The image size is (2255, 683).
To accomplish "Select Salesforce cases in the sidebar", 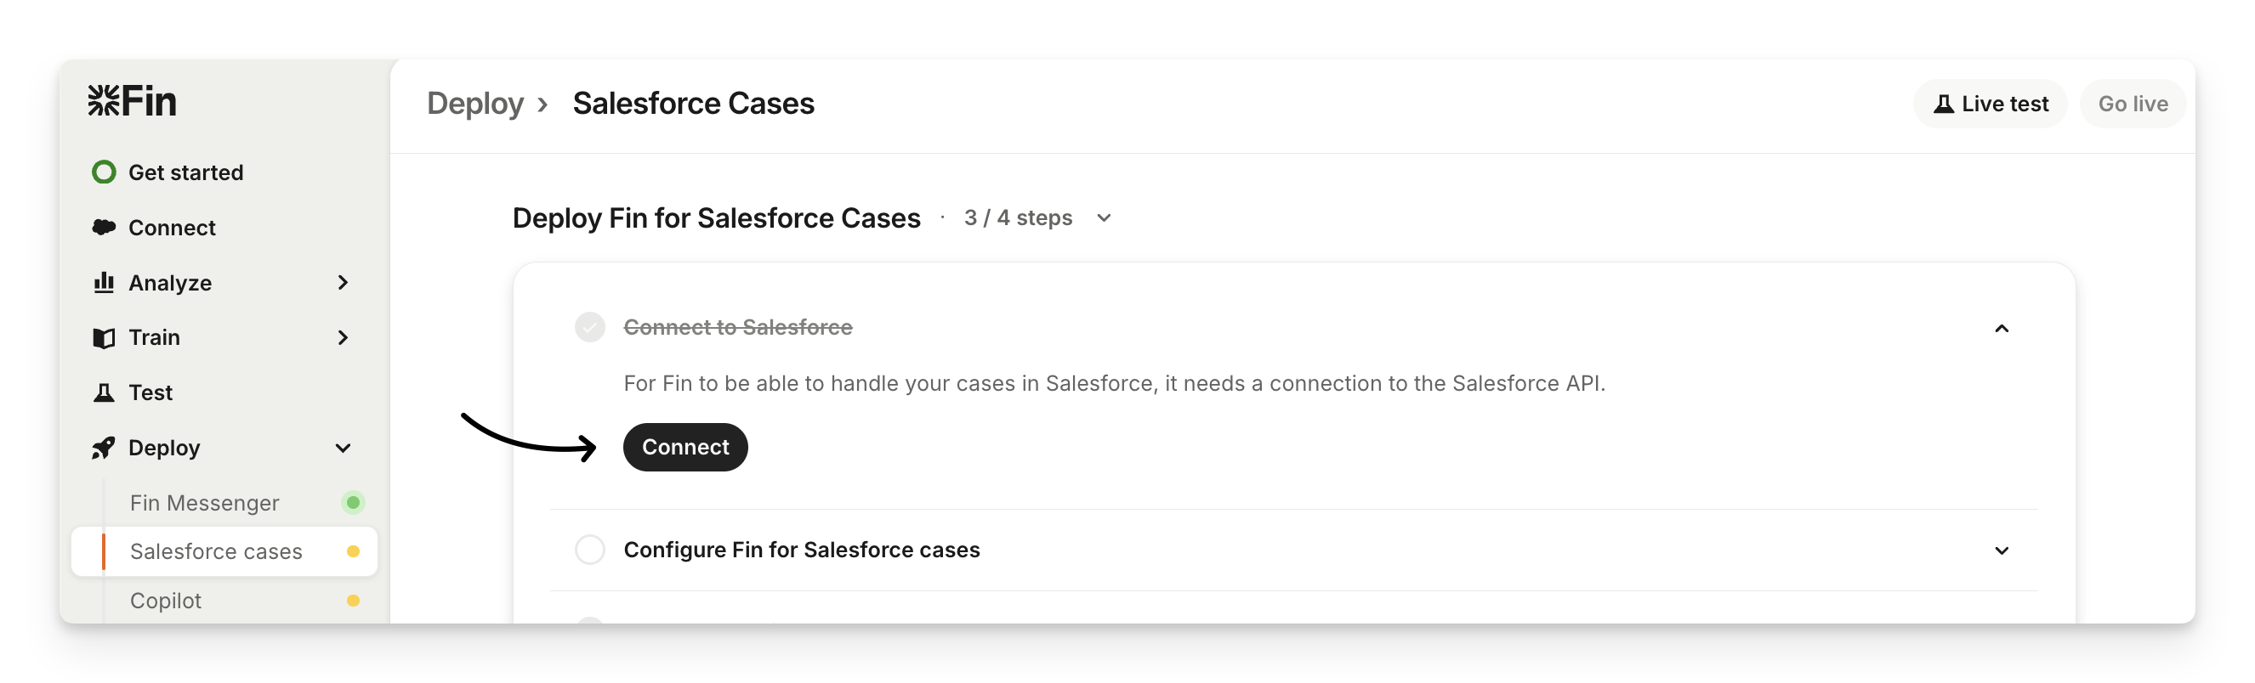I will pos(216,552).
